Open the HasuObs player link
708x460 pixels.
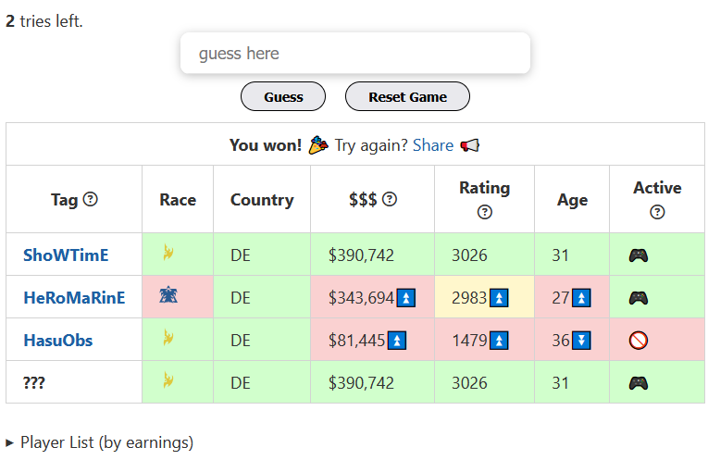[58, 341]
